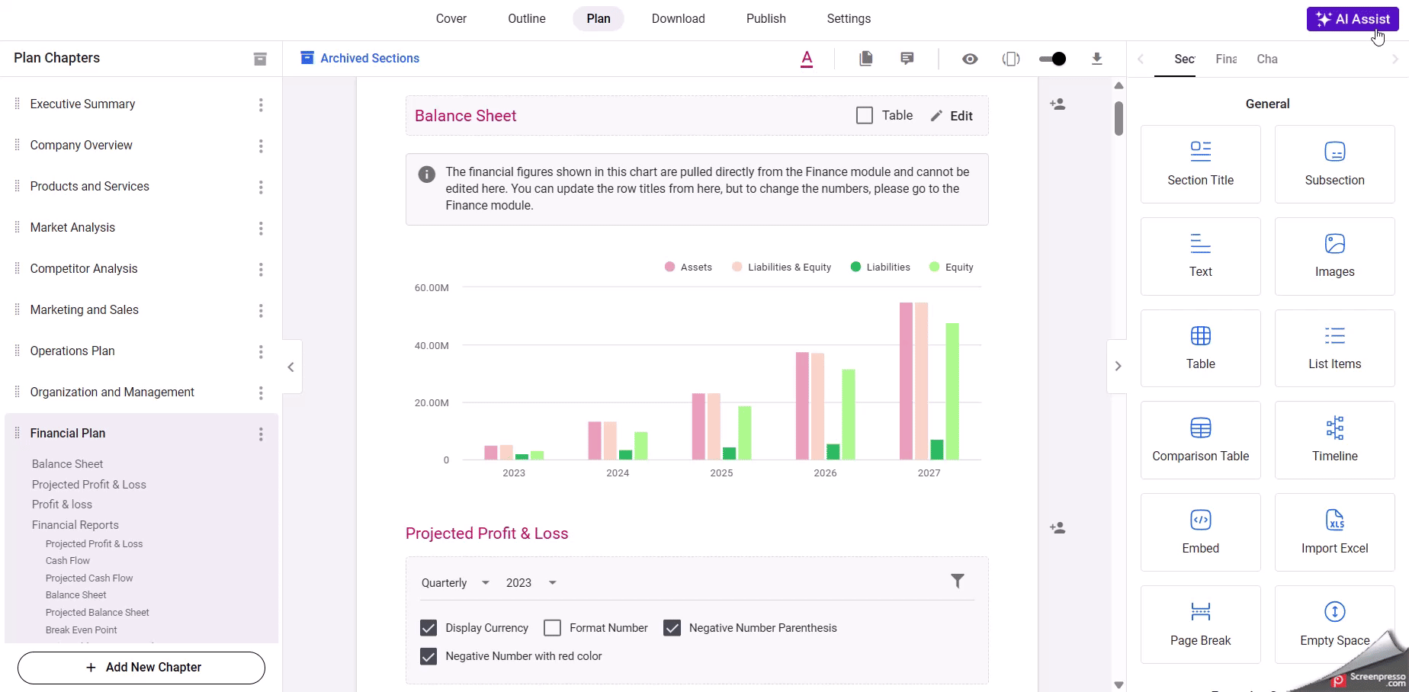
Task: Insert a Timeline block
Action: tap(1335, 441)
